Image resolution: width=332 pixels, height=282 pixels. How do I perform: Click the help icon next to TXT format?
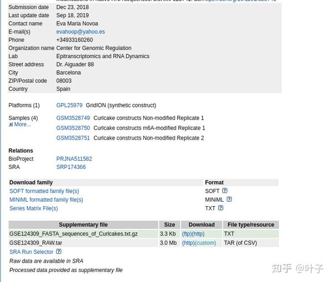pyautogui.click(x=221, y=208)
